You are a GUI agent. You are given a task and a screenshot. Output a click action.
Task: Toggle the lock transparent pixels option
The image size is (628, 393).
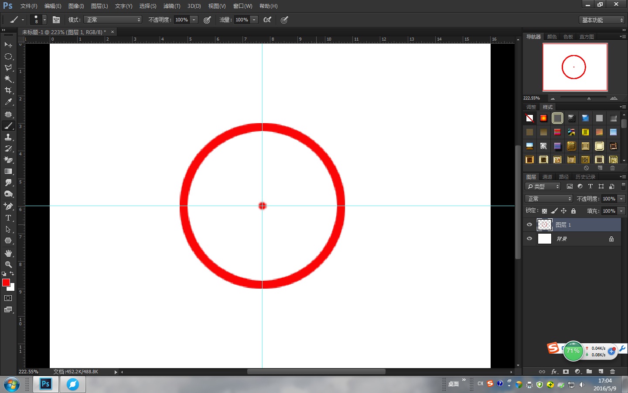(x=544, y=211)
